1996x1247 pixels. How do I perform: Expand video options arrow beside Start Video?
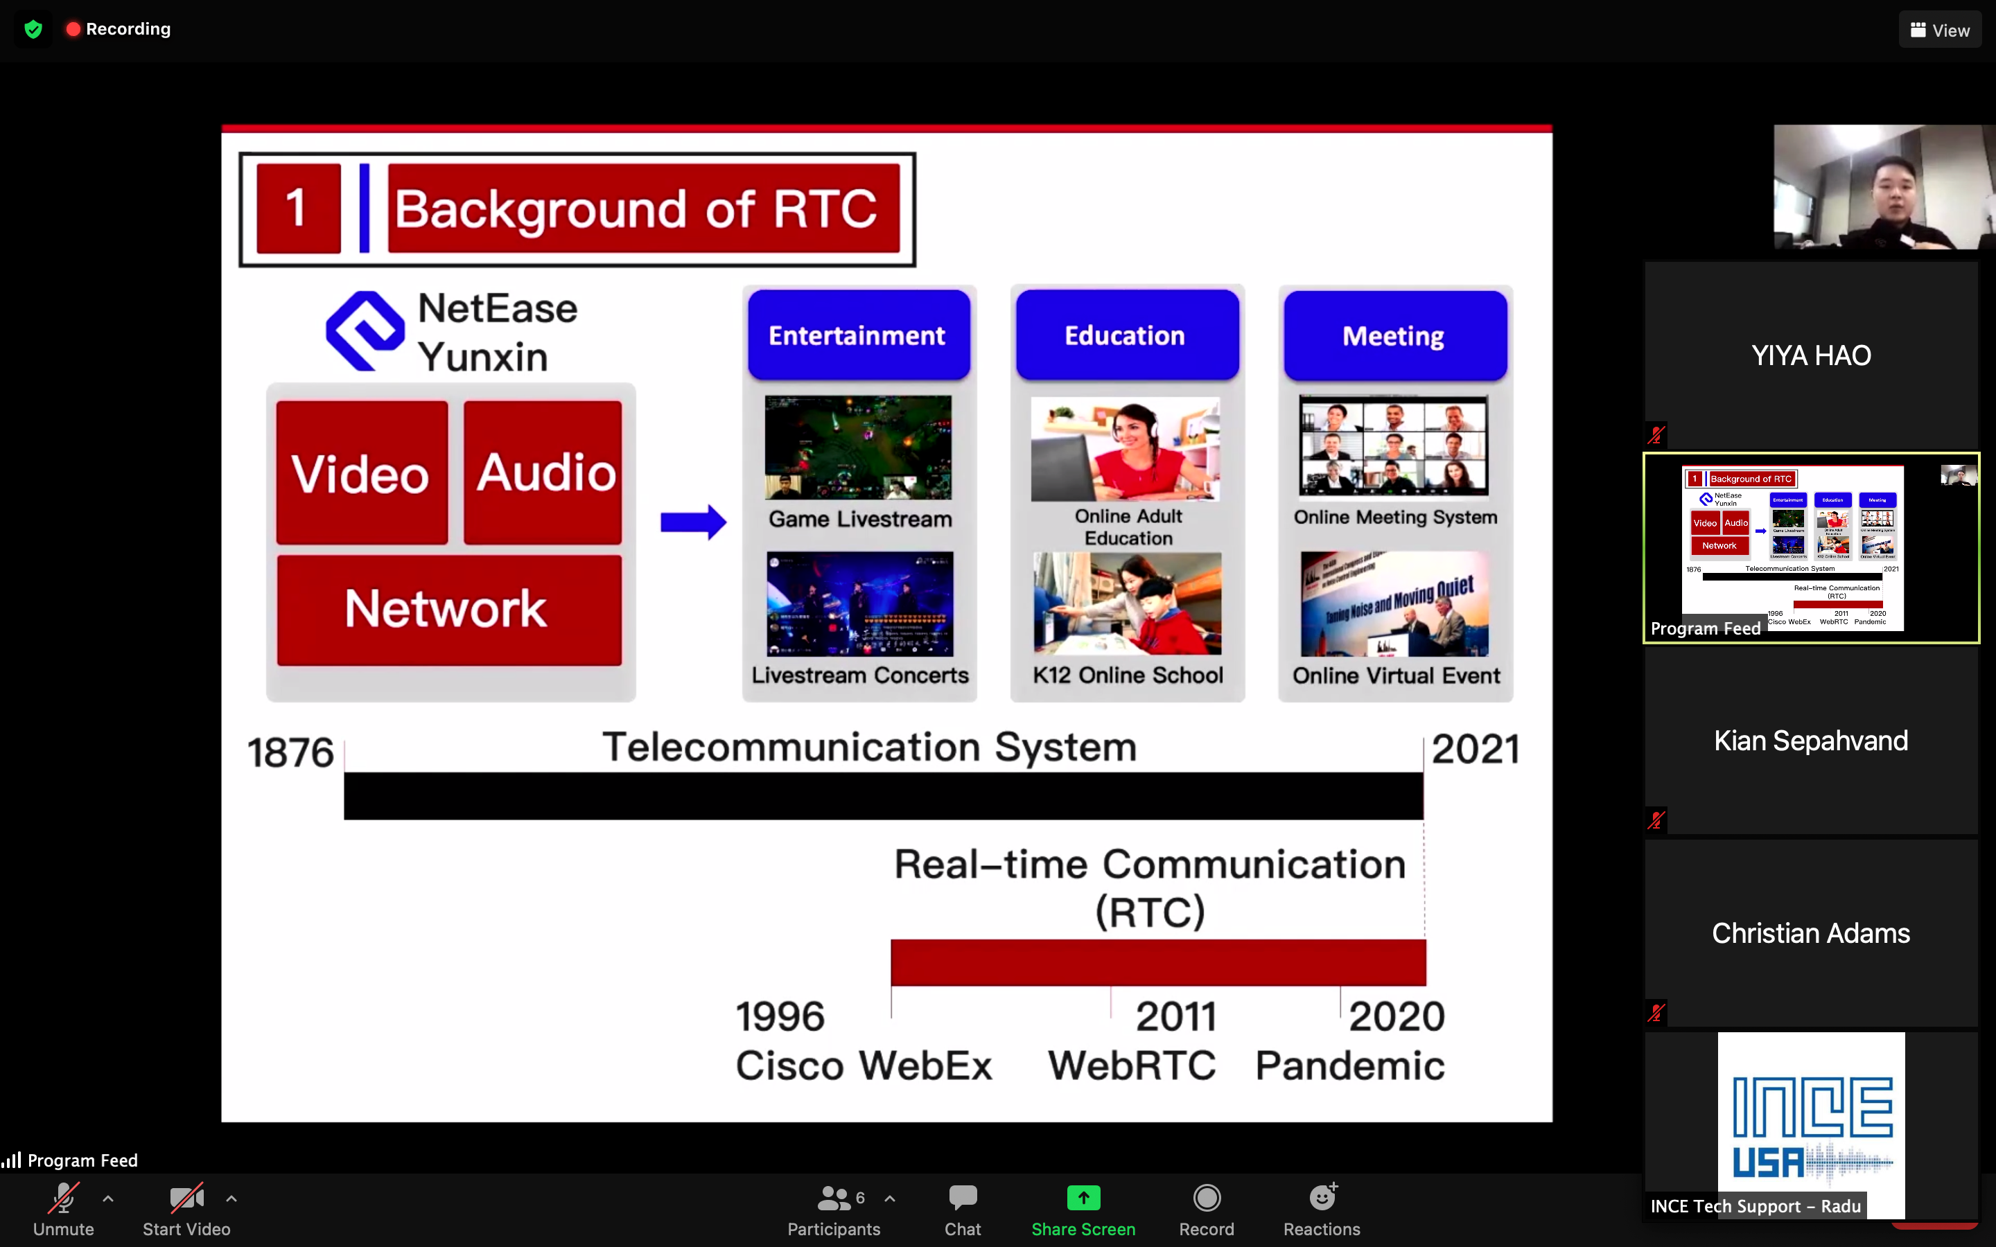231,1199
